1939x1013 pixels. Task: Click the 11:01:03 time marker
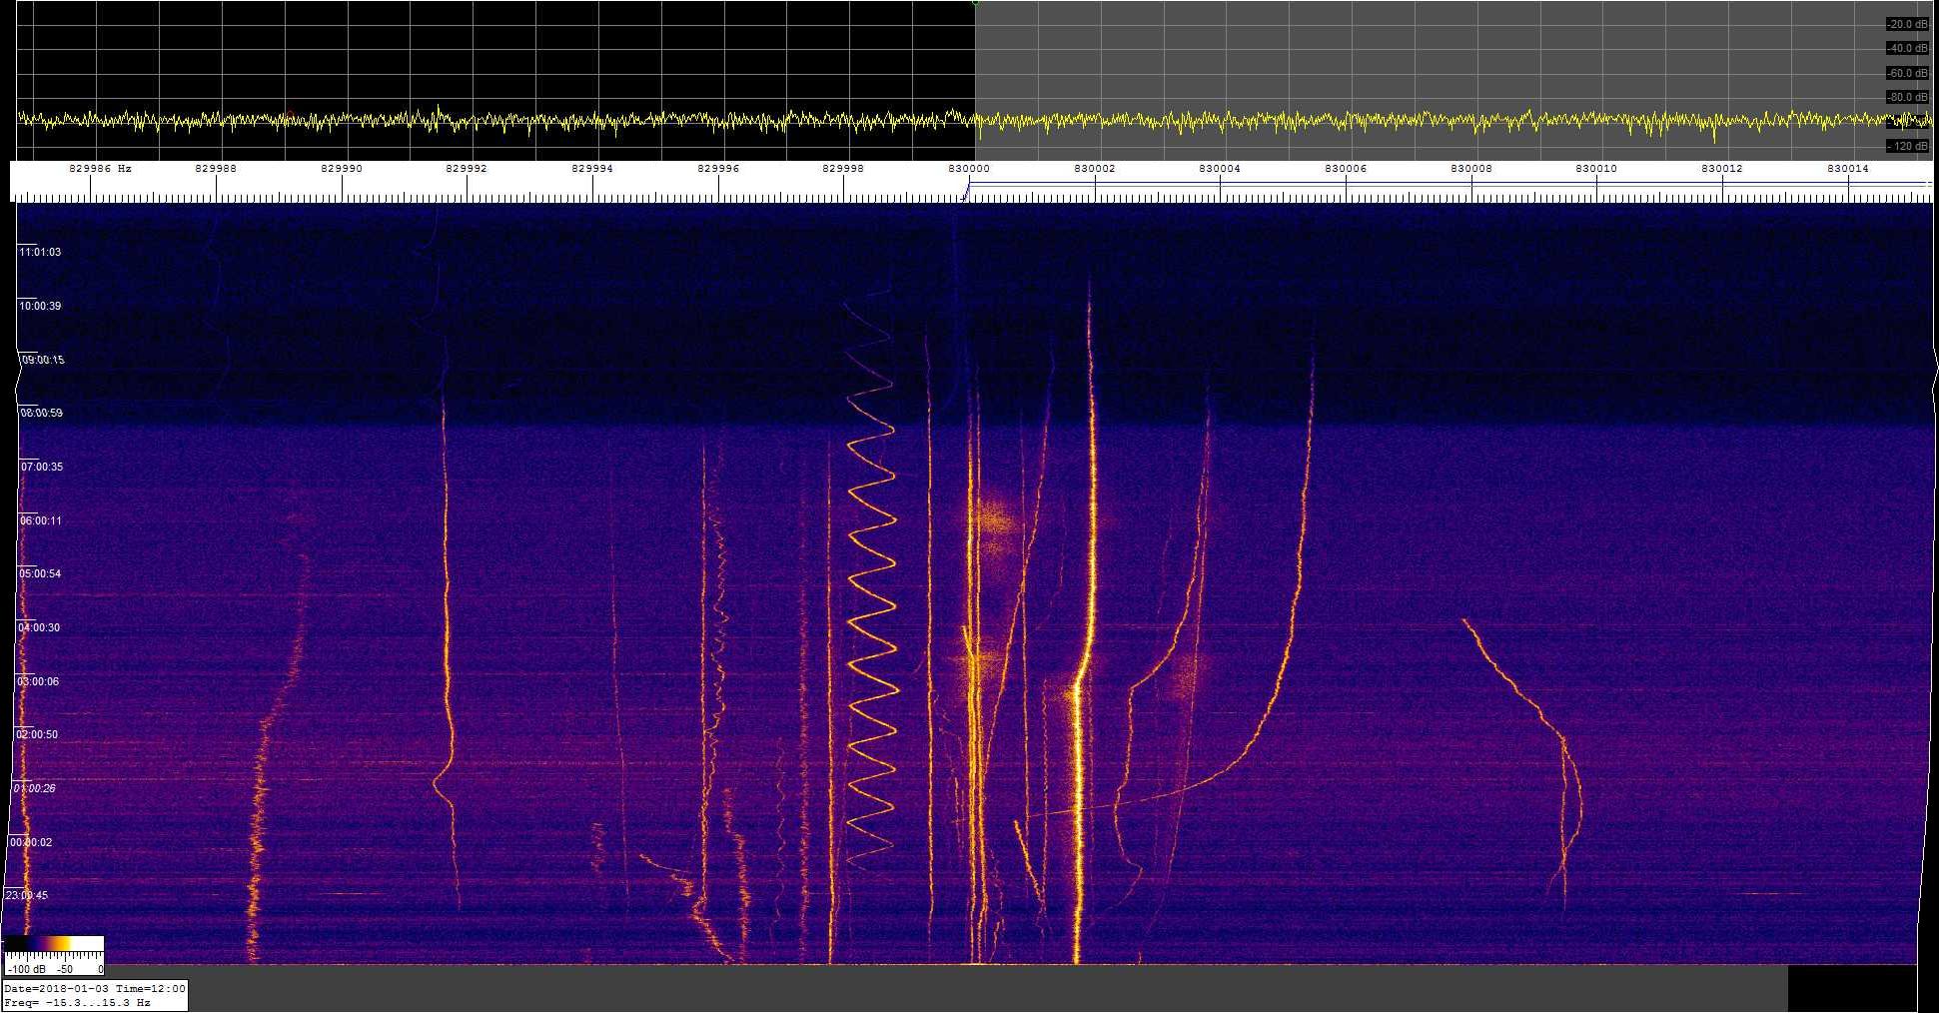pos(40,252)
